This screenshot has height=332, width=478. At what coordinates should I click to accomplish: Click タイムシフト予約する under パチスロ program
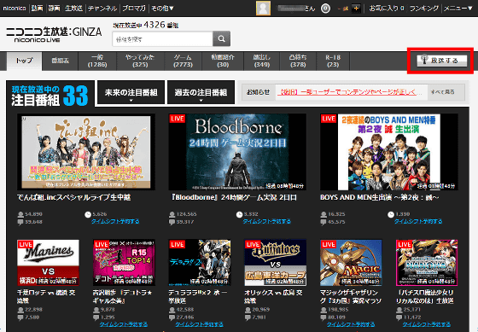click(427, 324)
